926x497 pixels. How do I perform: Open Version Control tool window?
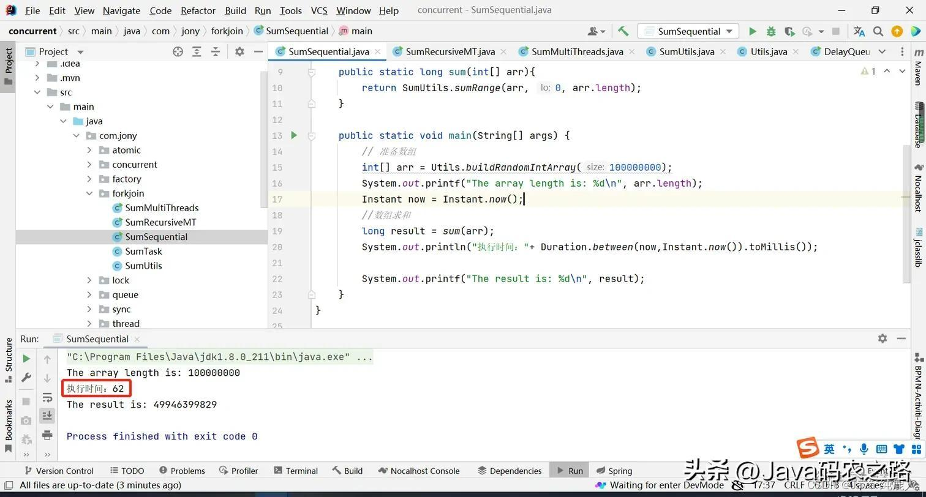59,471
